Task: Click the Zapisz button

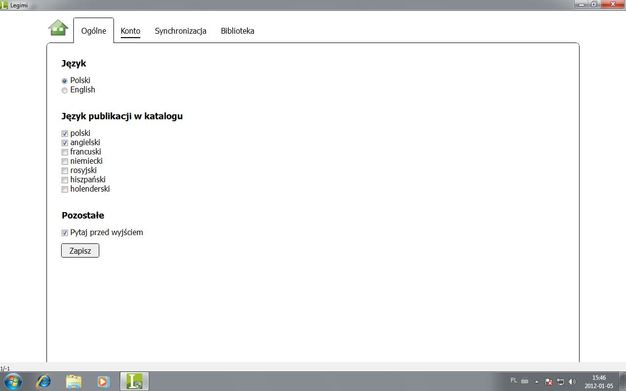Action: coord(80,251)
